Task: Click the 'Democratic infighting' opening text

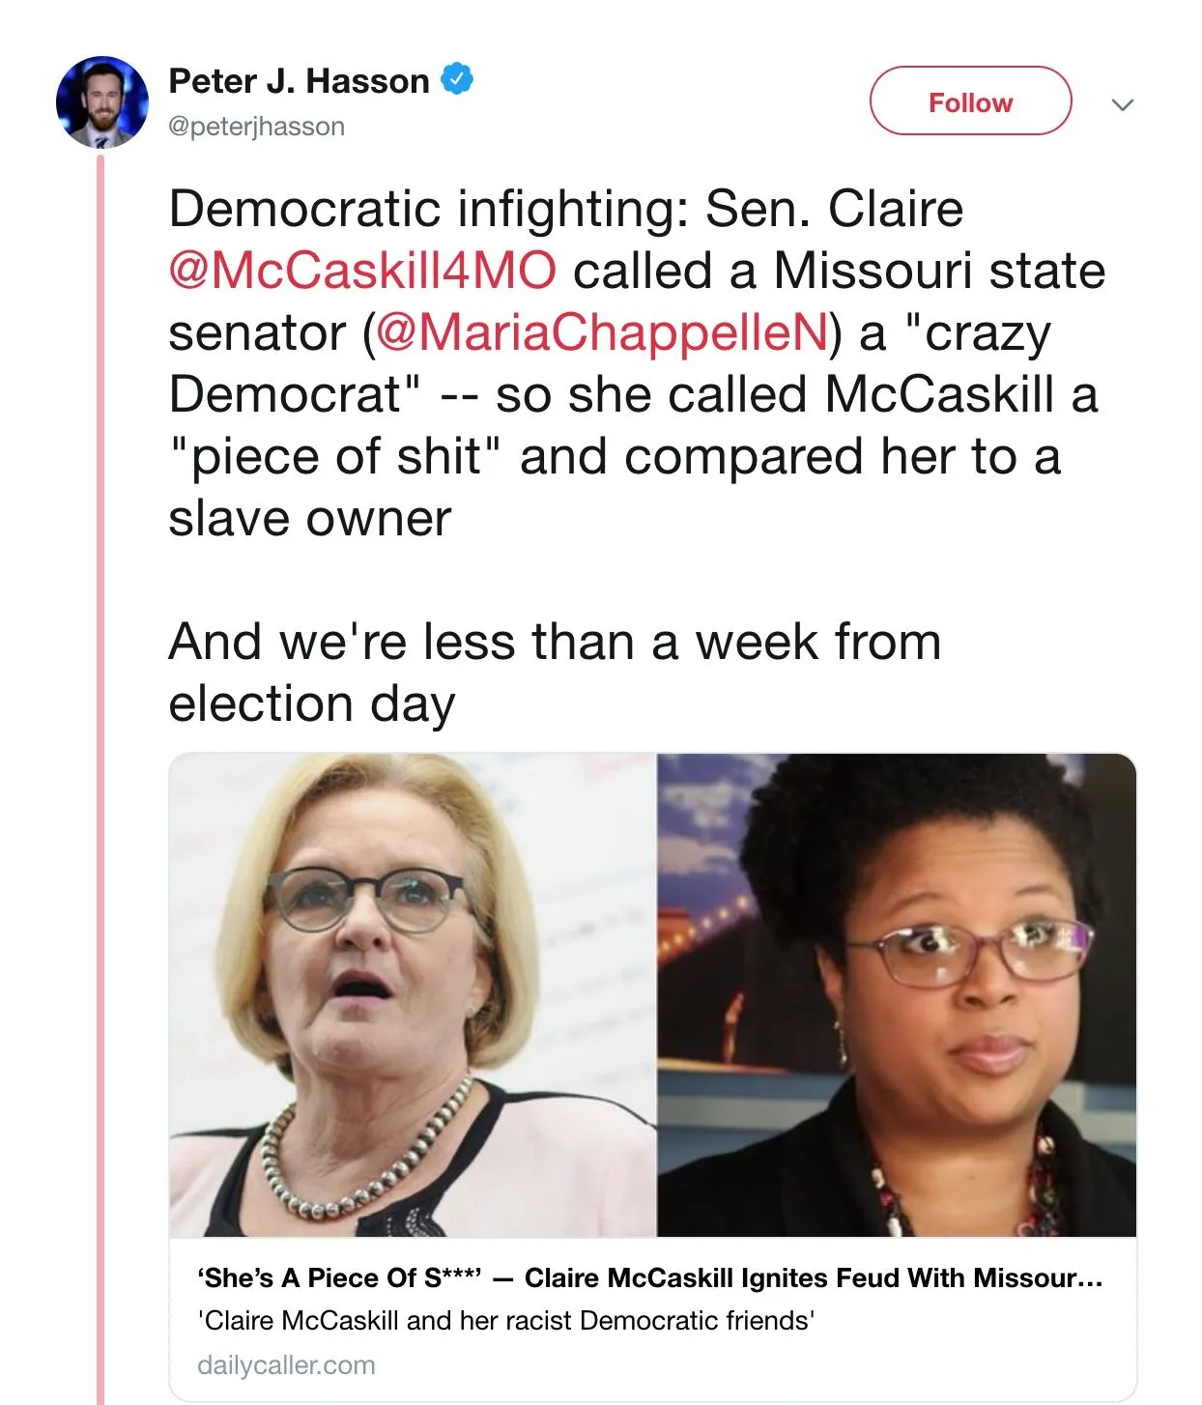Action: pyautogui.click(x=428, y=209)
